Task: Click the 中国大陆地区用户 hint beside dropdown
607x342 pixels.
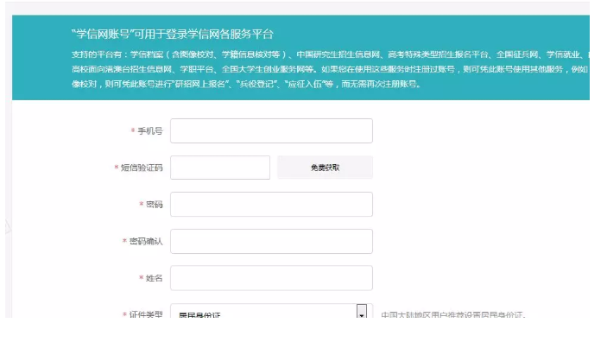Action: click(453, 314)
